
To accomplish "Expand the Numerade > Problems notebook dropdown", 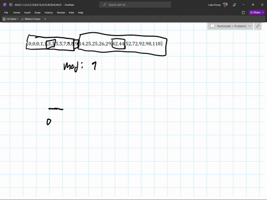I will tap(250, 26).
